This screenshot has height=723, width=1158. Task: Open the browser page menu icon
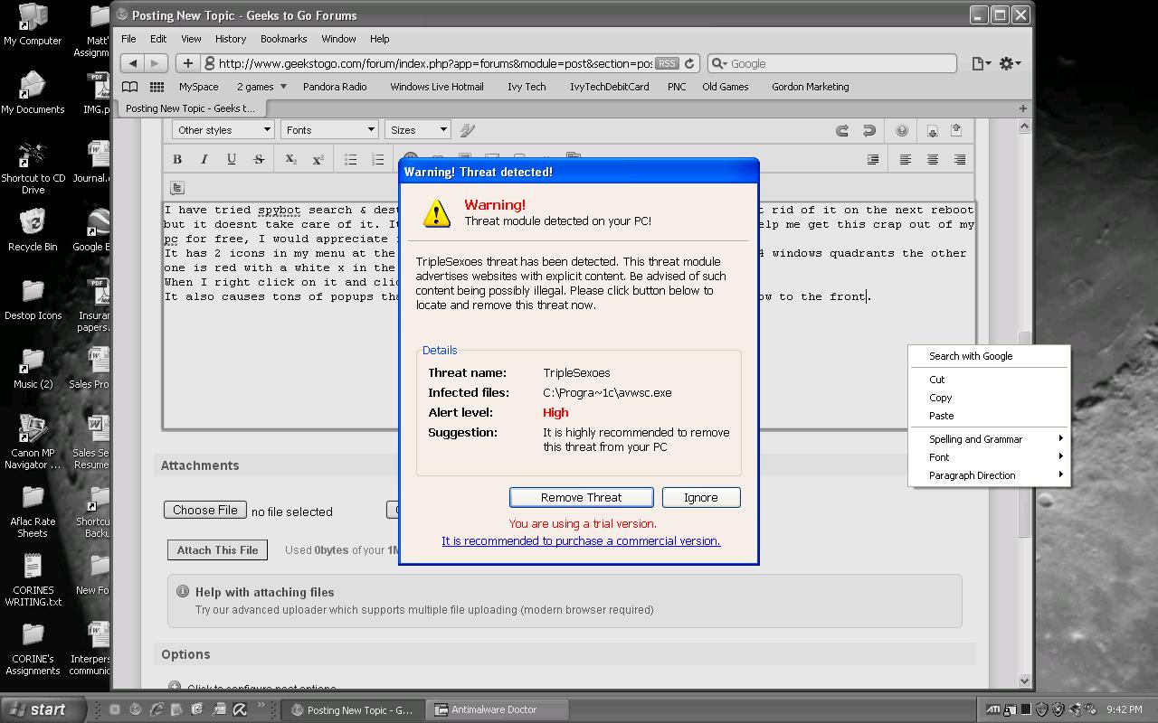pos(981,63)
